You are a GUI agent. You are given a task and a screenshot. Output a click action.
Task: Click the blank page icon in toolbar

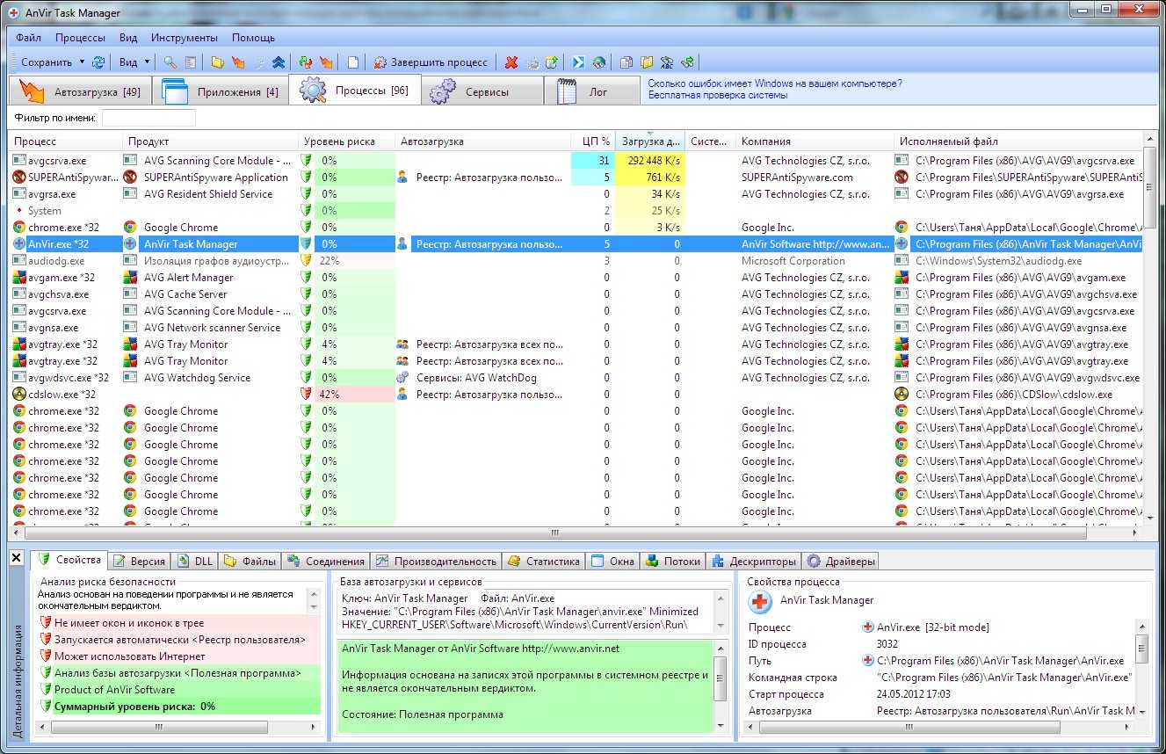point(352,62)
